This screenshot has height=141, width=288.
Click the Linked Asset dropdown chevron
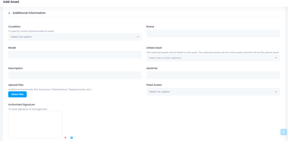pyautogui.click(x=276, y=58)
